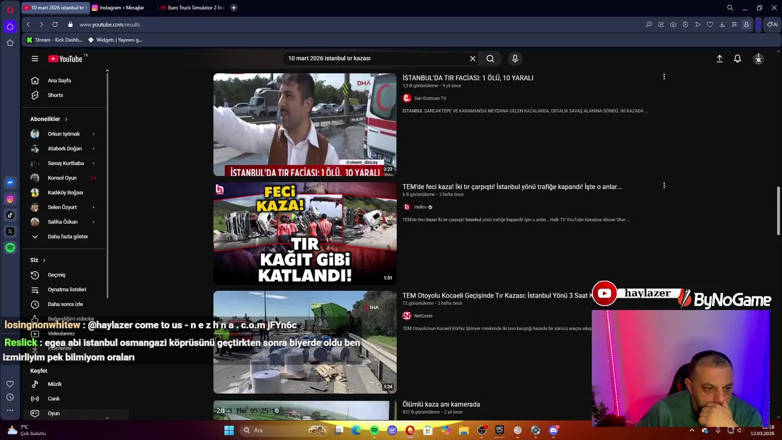Open the Ölümlü kaza anı kamerada title
This screenshot has height=440, width=782.
[x=441, y=405]
